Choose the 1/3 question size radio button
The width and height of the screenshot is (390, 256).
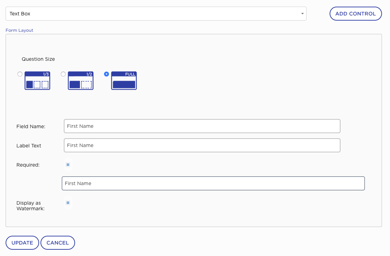(x=20, y=74)
